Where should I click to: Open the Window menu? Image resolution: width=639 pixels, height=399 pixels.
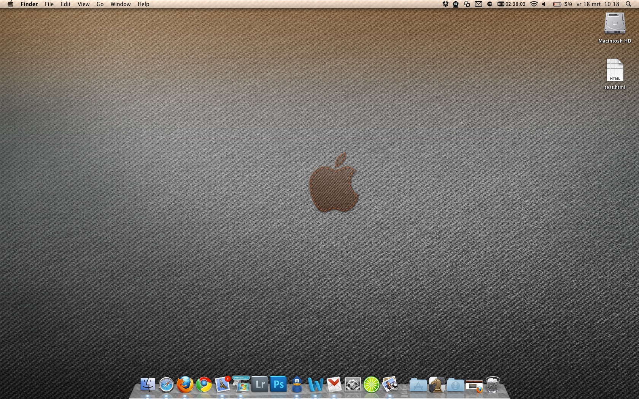tap(121, 4)
